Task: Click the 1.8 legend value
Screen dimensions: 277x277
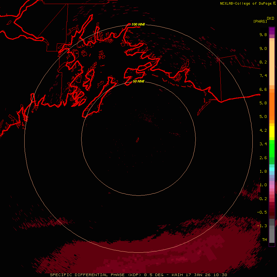Action: click(263, 171)
